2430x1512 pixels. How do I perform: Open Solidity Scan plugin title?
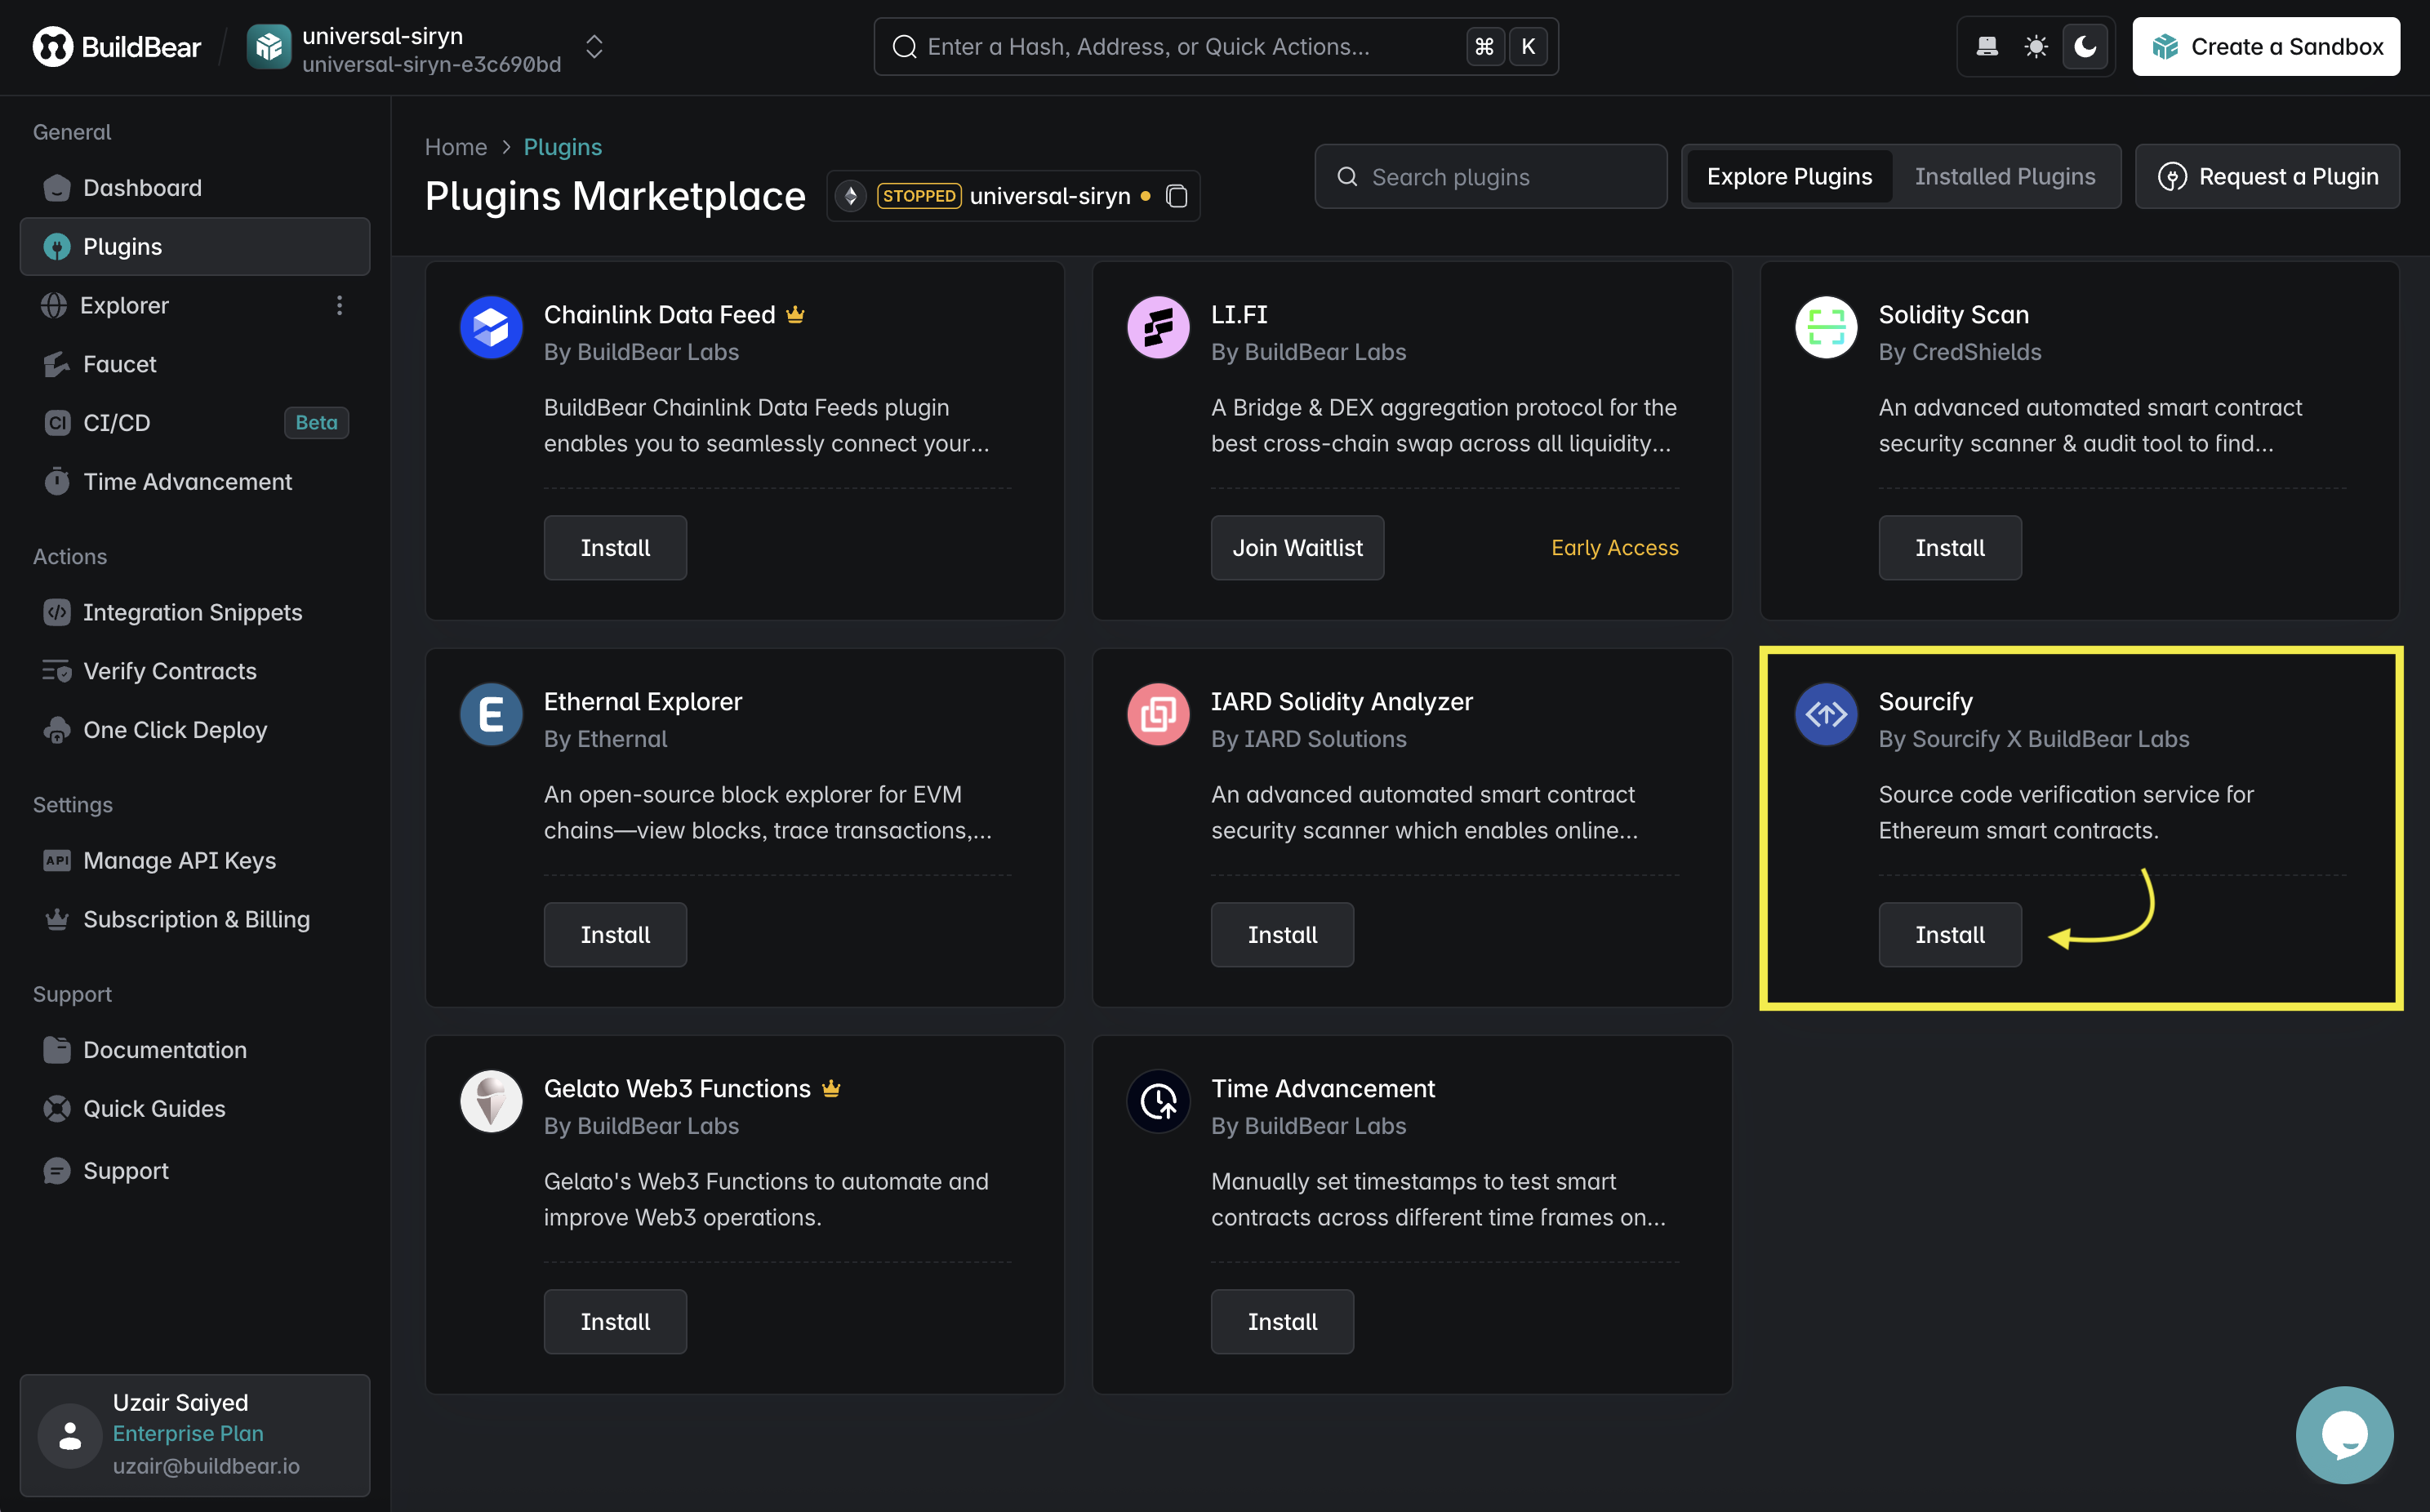[1953, 314]
